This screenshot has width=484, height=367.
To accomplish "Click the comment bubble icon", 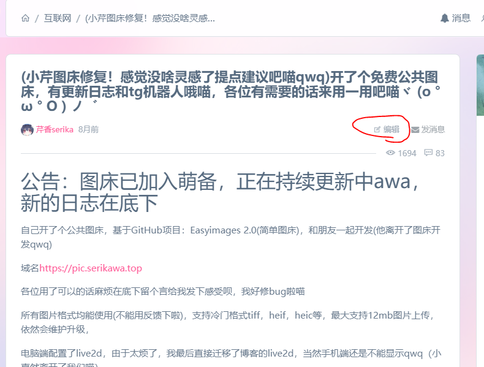I will pyautogui.click(x=428, y=153).
